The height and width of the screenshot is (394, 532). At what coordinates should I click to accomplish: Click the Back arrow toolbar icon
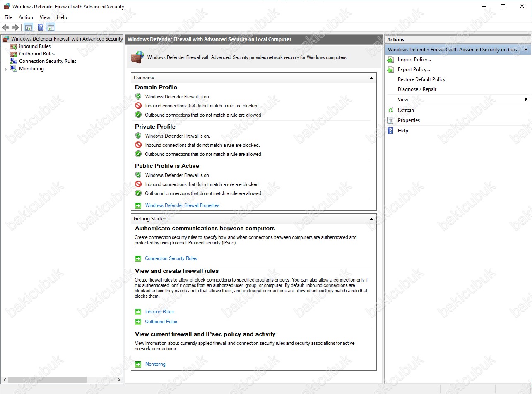click(x=6, y=27)
